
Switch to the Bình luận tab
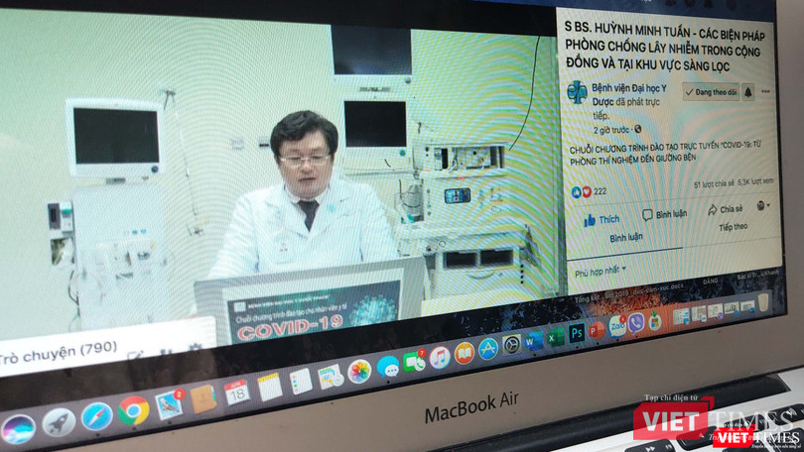pos(625,237)
